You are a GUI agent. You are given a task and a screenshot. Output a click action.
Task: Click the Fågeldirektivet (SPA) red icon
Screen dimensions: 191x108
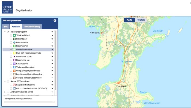coord(14,85)
